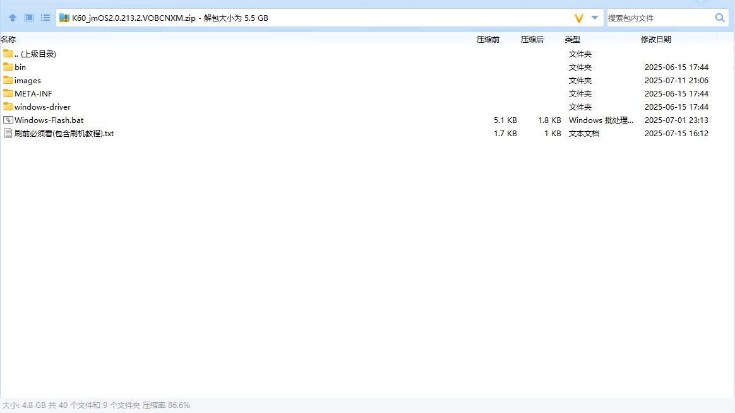Click the magnifier search icon

tap(720, 18)
